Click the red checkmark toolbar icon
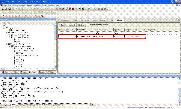The image size is (181, 109). click(16, 9)
